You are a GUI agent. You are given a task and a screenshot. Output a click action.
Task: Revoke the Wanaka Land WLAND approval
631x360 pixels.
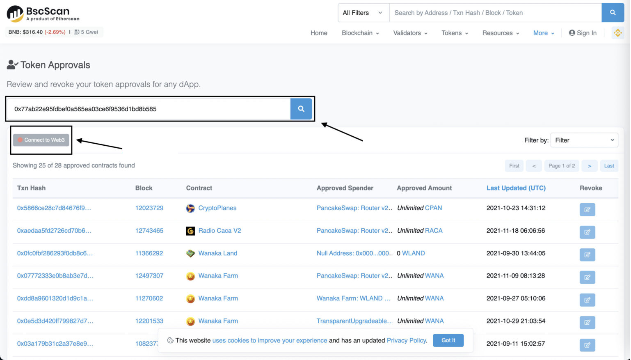(x=587, y=255)
